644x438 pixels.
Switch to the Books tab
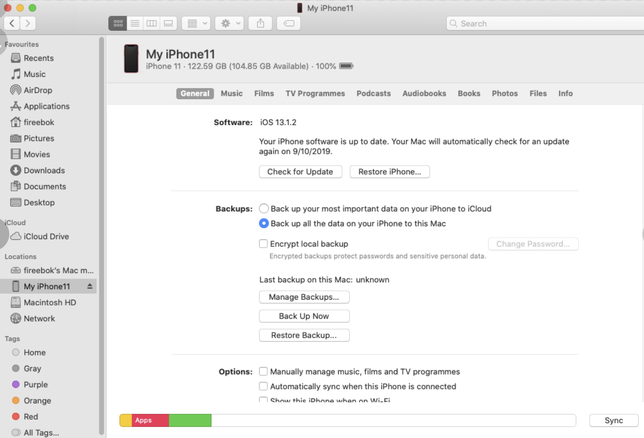(x=469, y=94)
